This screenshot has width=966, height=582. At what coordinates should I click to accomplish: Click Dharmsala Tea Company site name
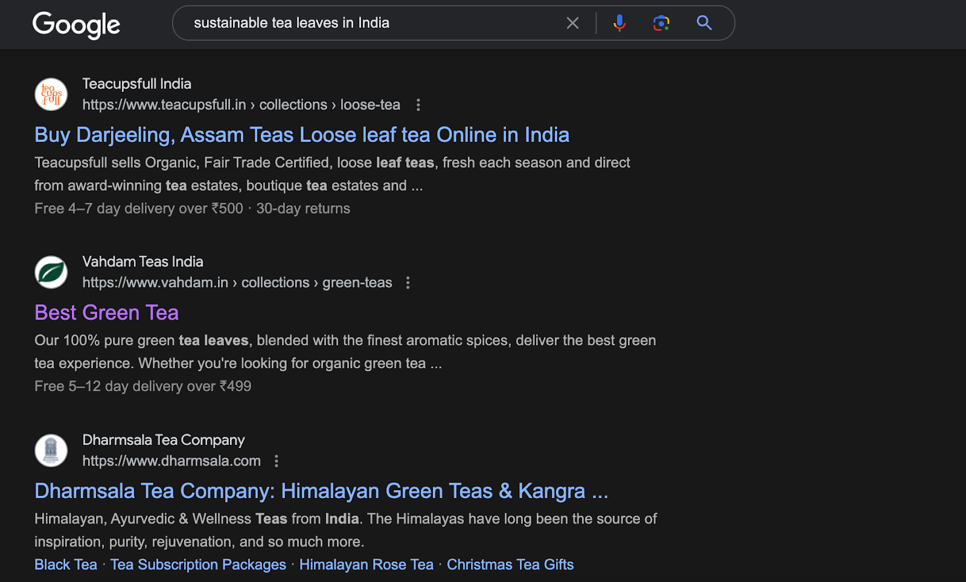(x=164, y=440)
